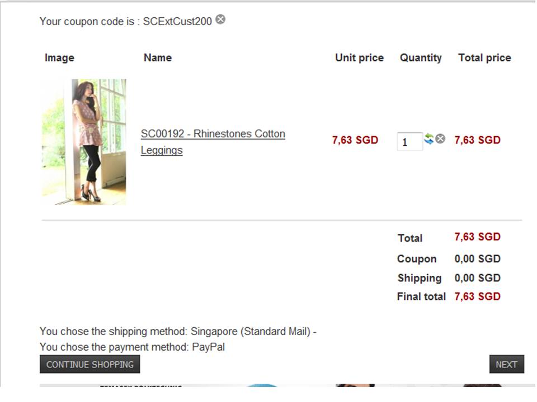The image size is (537, 402).
Task: Click the coupon code text SCExtCust200
Action: click(x=177, y=21)
